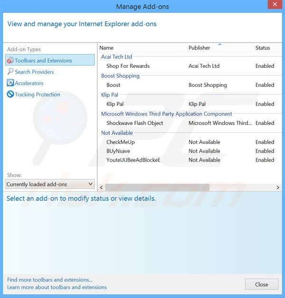This screenshot has height=298, width=285.
Task: Open Find more toolbars and extensions link
Action: (50, 280)
